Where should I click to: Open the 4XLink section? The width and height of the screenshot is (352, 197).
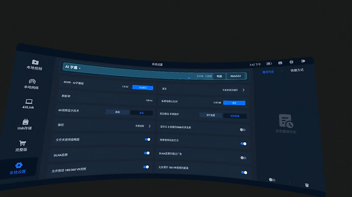point(28,104)
